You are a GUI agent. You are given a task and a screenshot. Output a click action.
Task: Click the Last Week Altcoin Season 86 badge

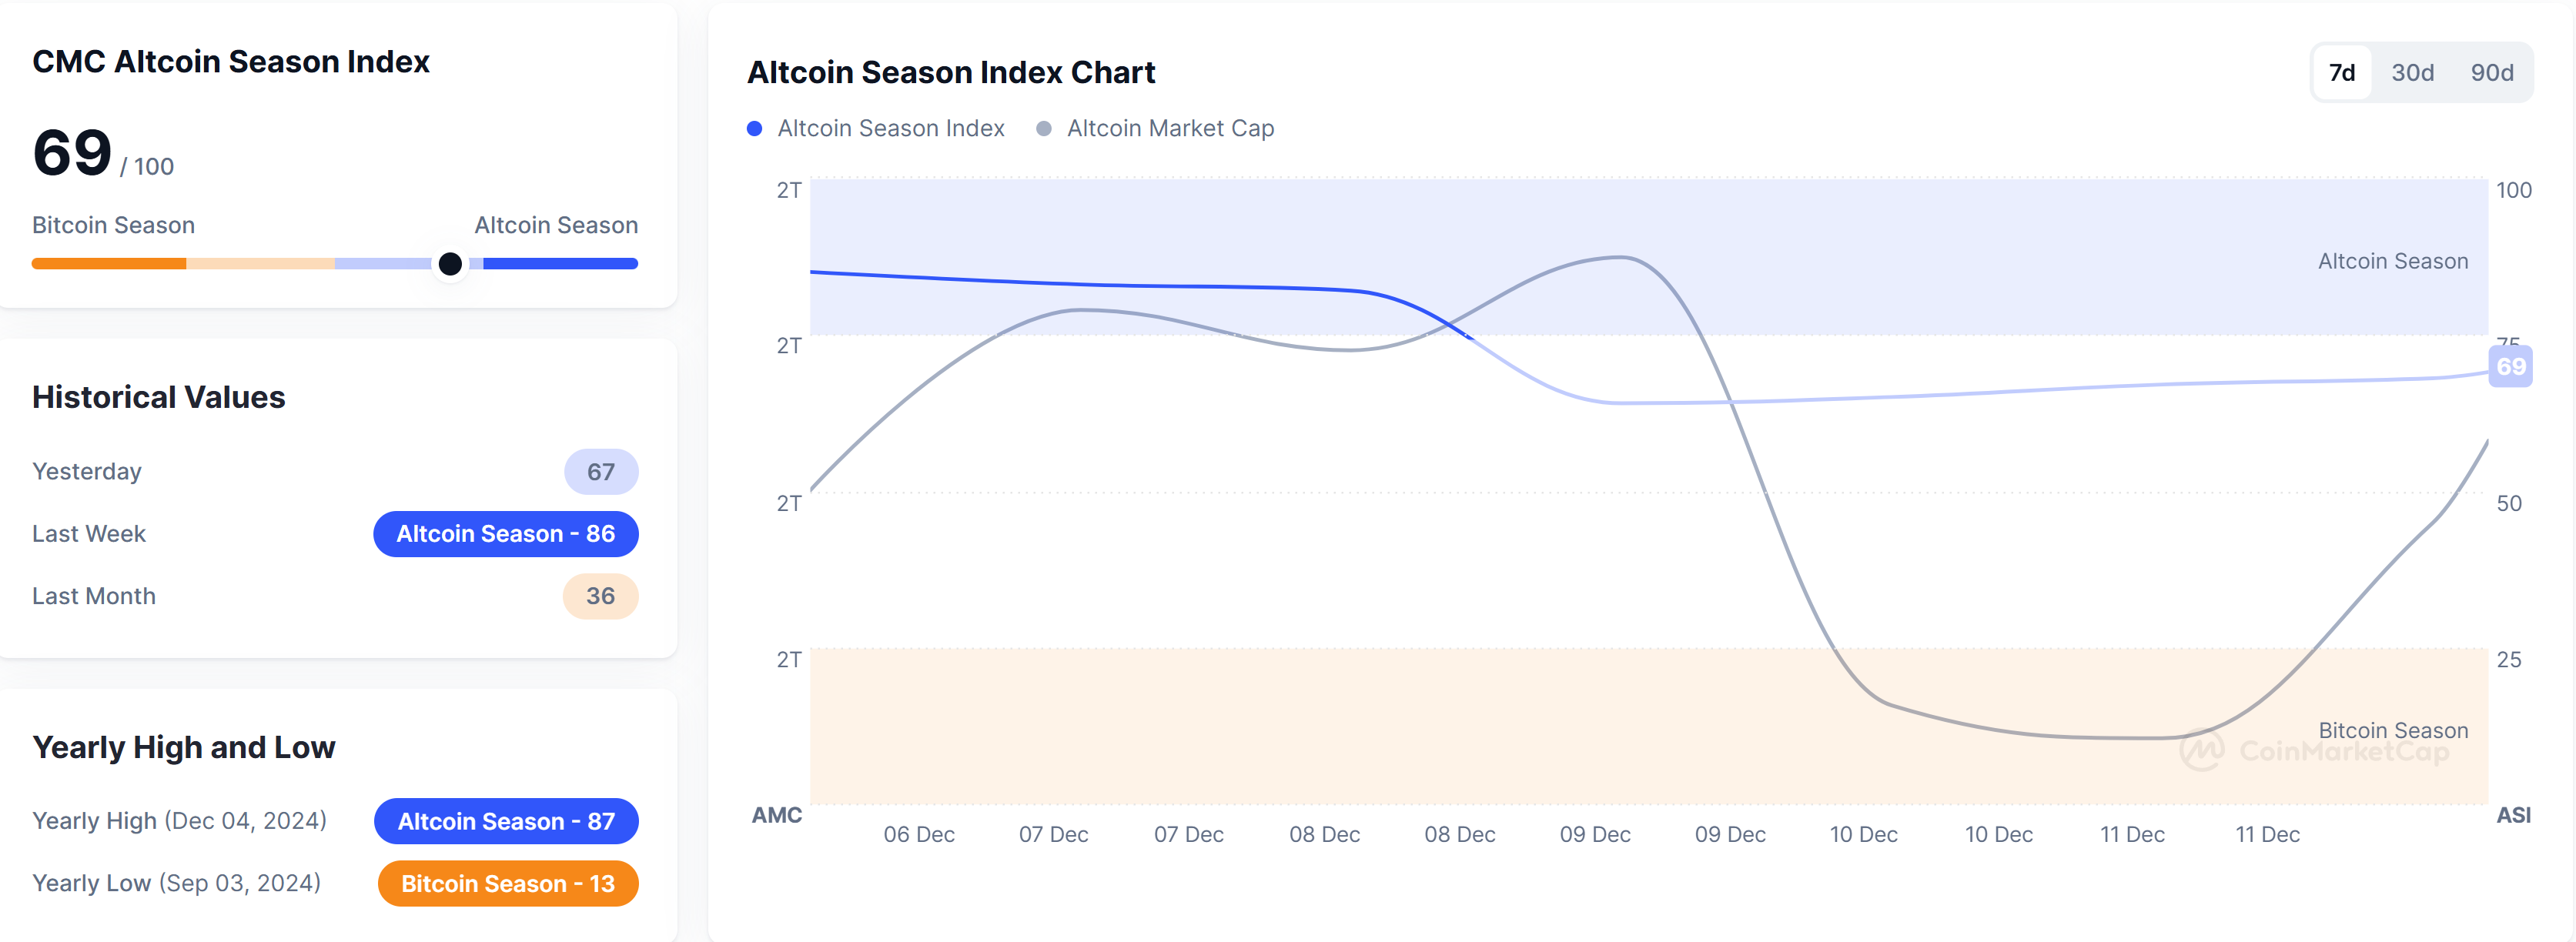coord(505,534)
